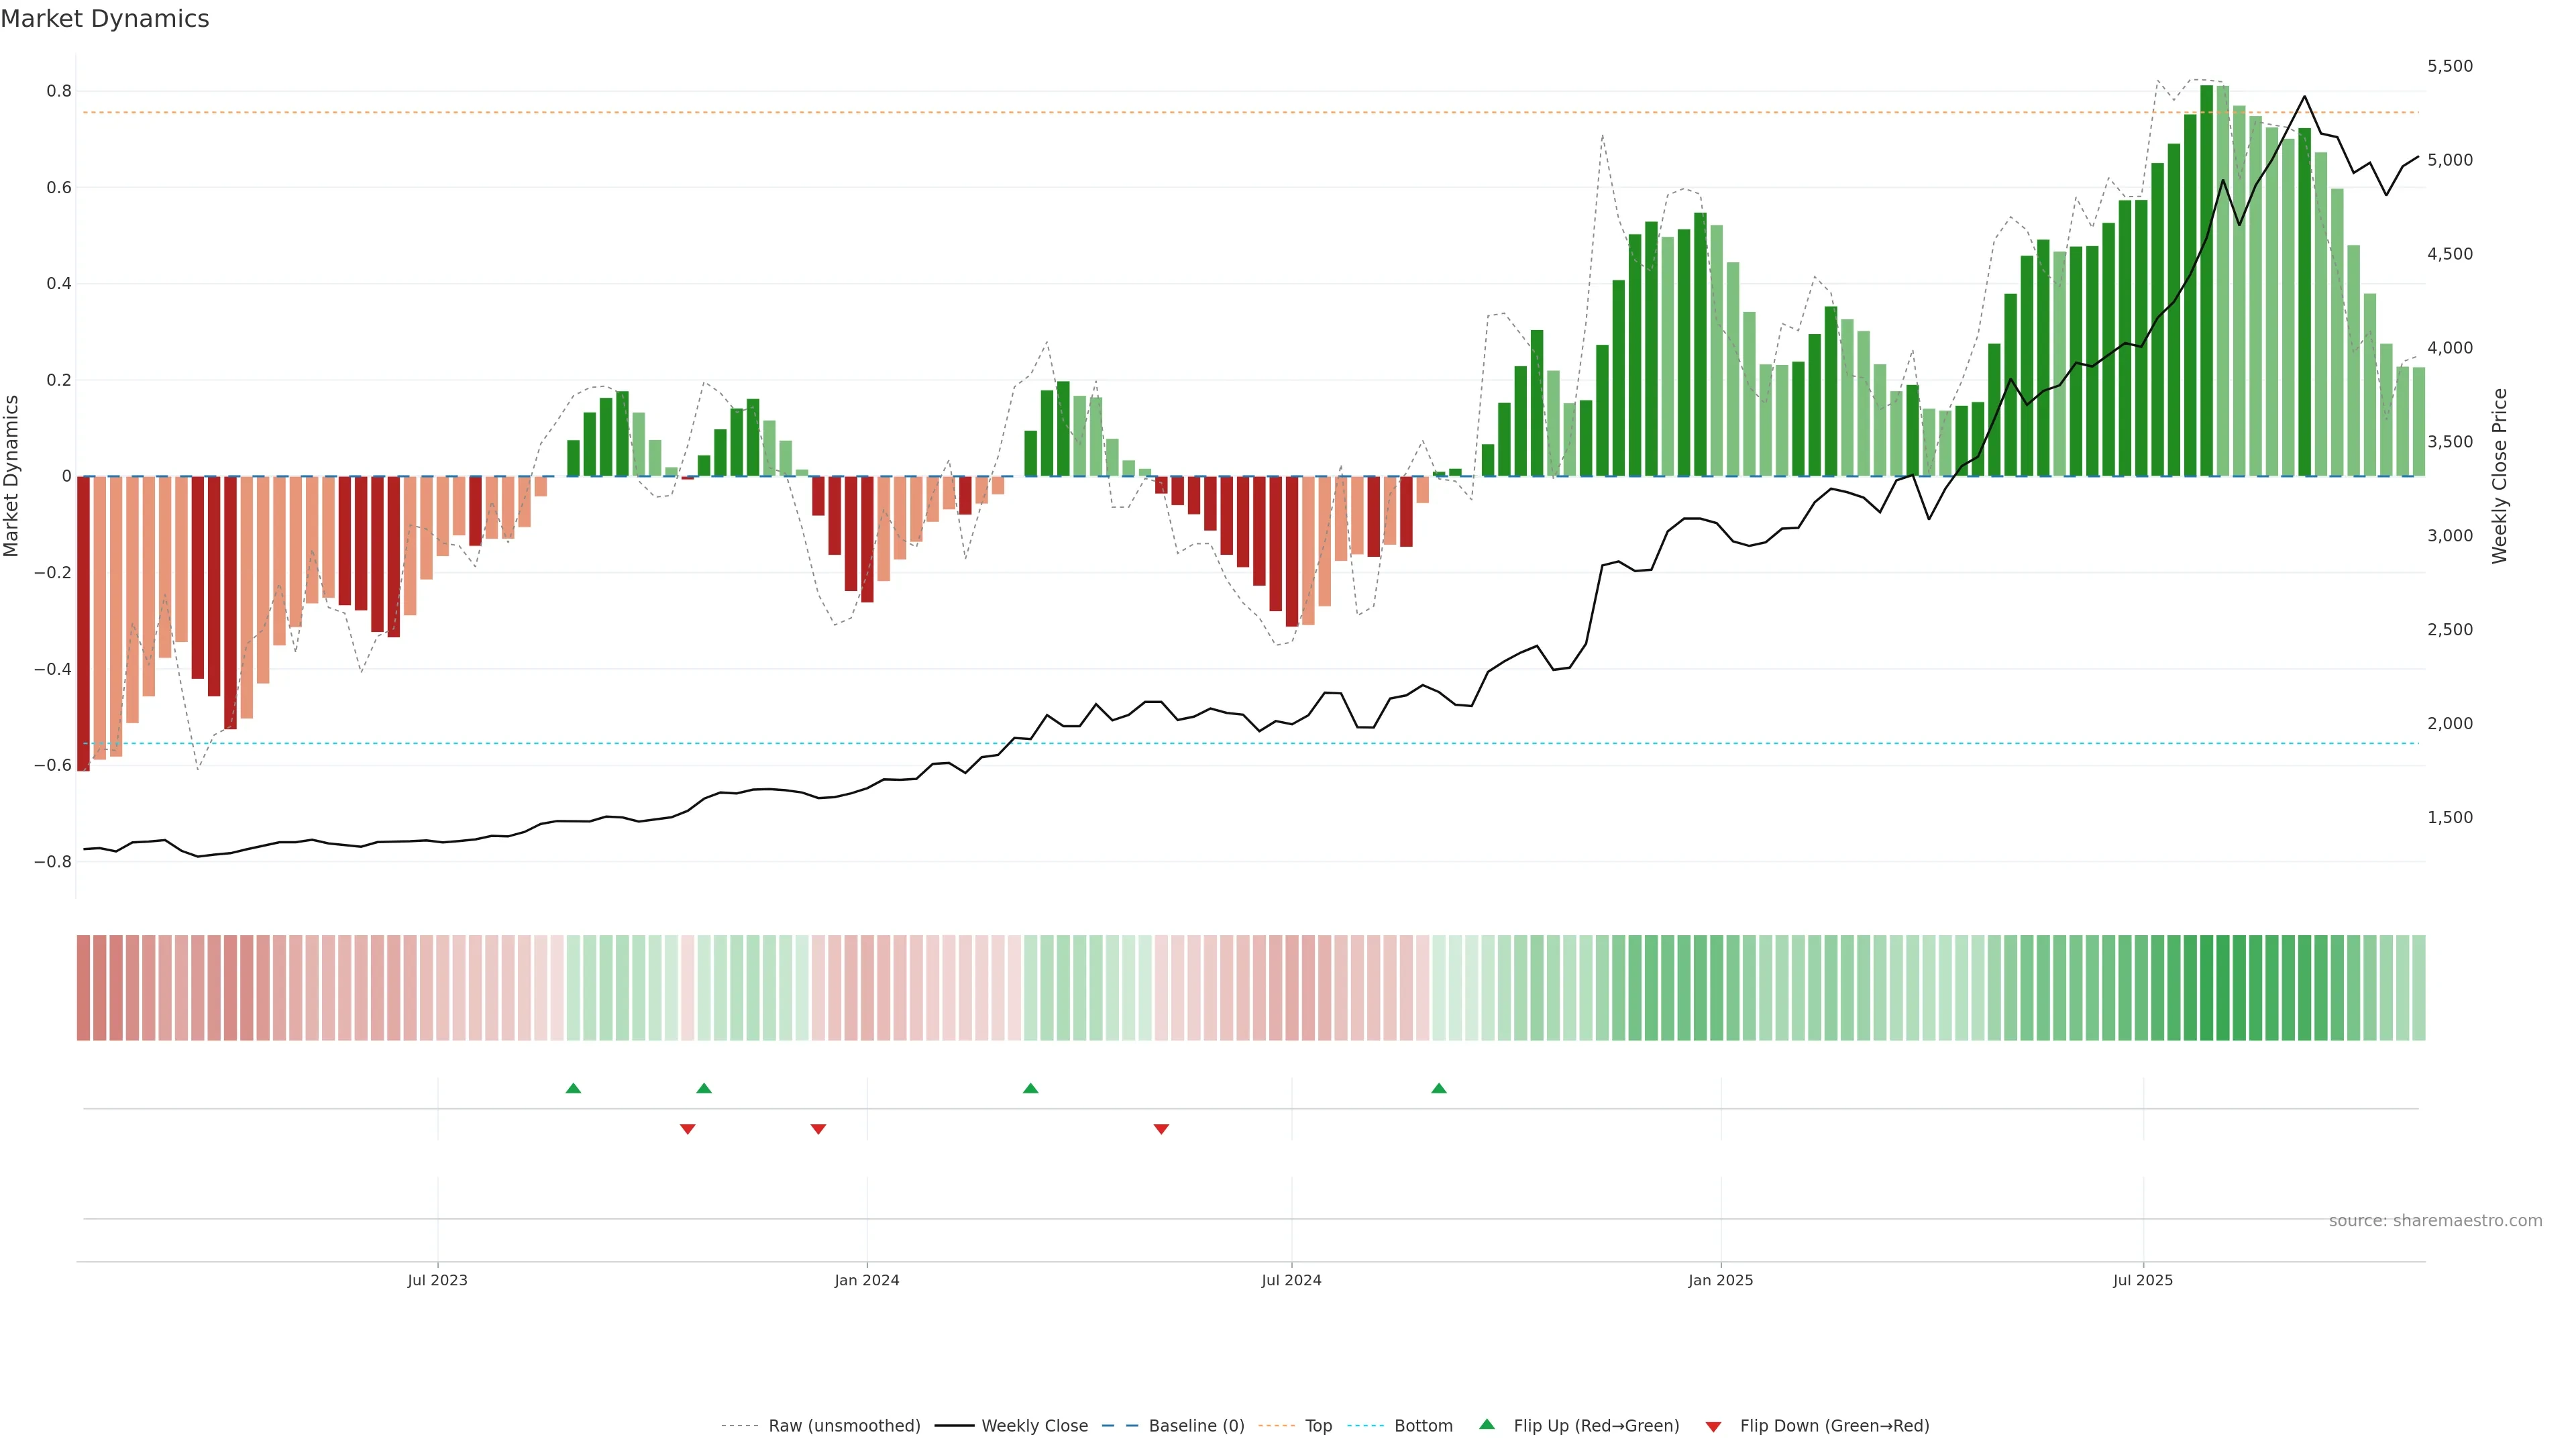
Task: Click the rightmost red flip-down triangle marker
Action: click(1161, 1129)
